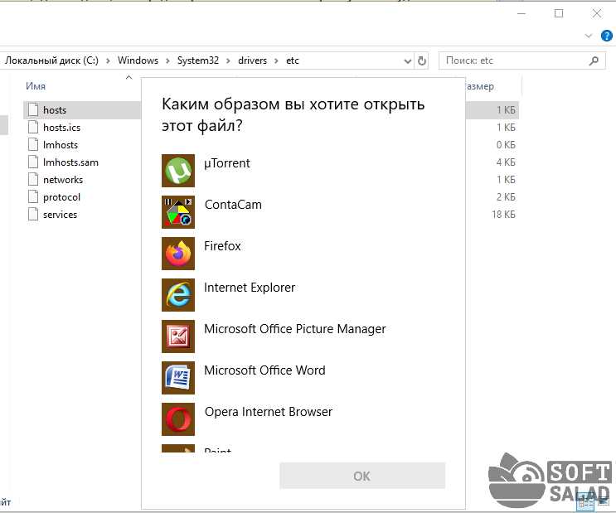The height and width of the screenshot is (513, 616).
Task: Select the hosts.ics file
Action: (61, 128)
